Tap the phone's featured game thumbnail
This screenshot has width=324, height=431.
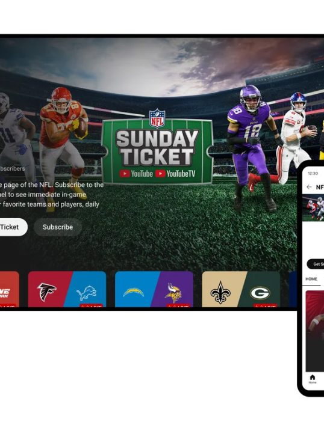pos(313,208)
